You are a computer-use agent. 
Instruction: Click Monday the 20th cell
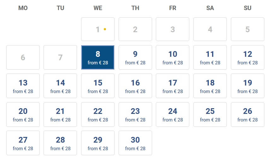(23, 114)
